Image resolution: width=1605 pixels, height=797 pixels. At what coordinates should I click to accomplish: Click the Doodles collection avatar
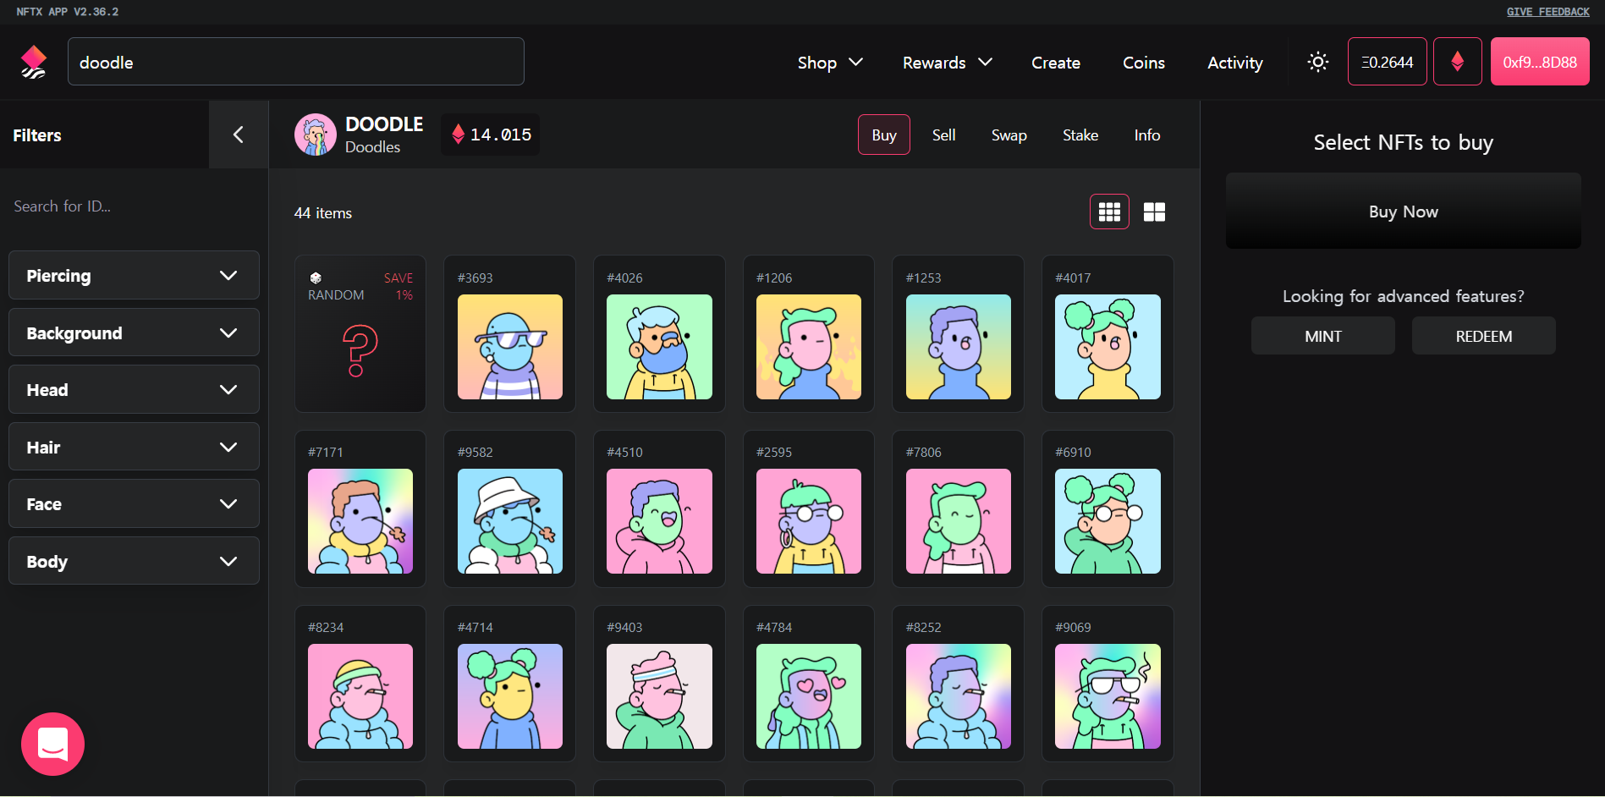tap(315, 135)
